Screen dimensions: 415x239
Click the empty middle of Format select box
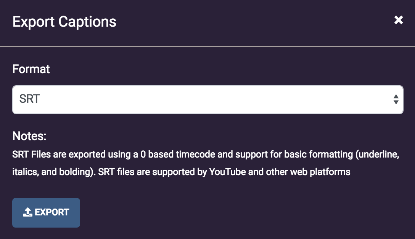[208, 99]
